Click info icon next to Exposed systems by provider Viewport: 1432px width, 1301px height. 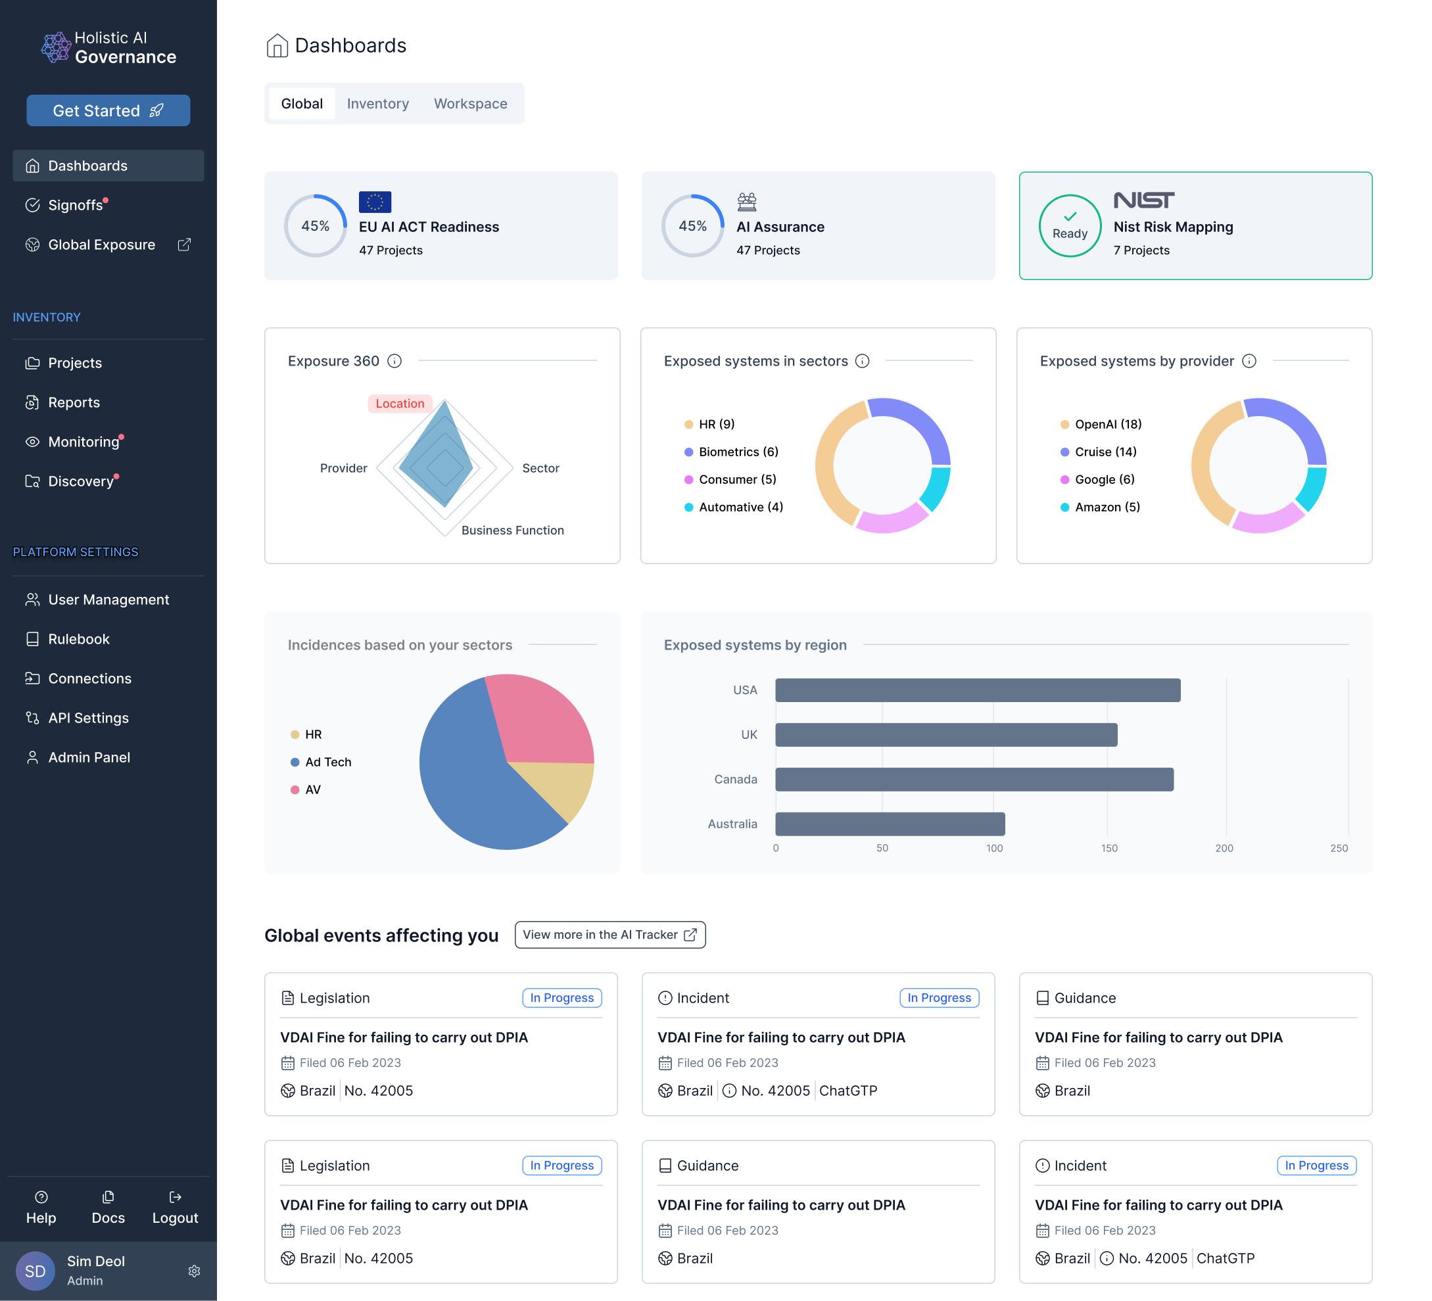click(x=1249, y=361)
